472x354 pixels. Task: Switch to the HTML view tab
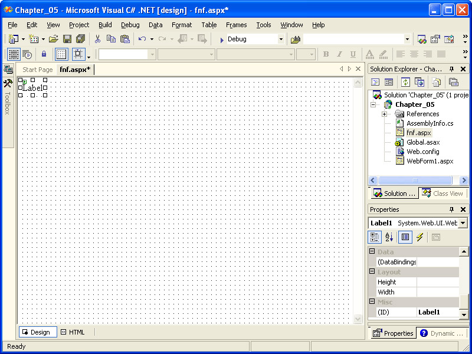73,332
